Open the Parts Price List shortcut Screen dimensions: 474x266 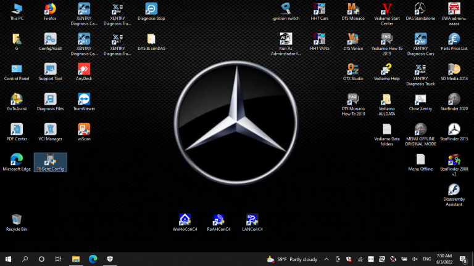pos(454,42)
